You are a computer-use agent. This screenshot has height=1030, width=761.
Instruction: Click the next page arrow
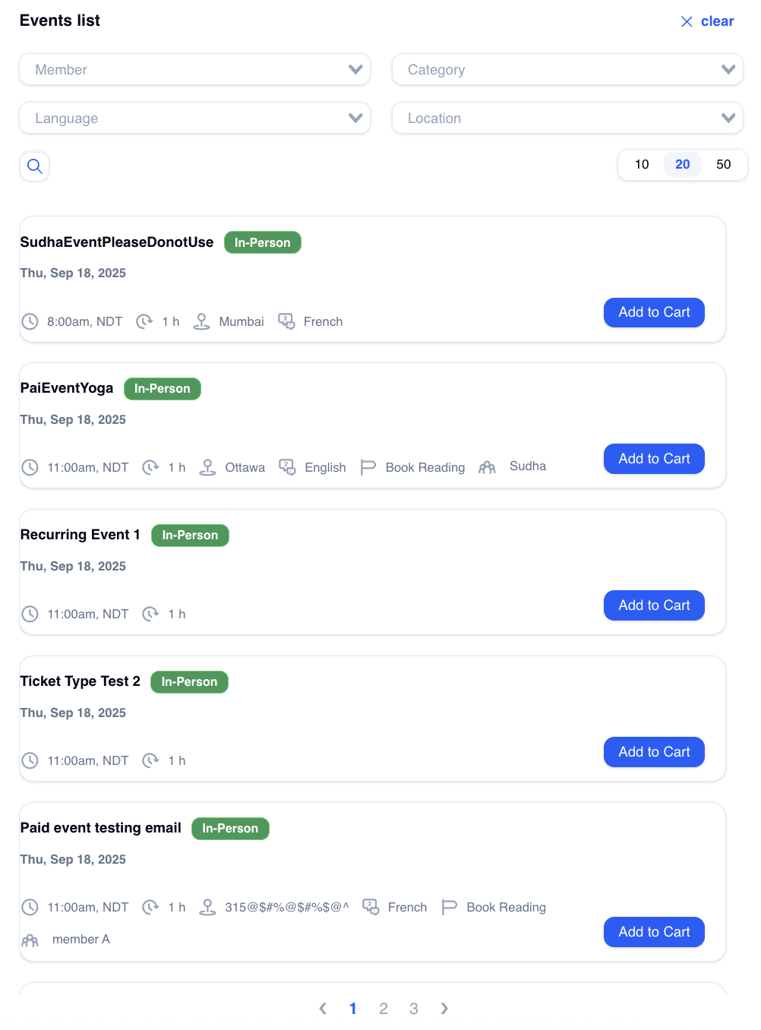tap(444, 1009)
